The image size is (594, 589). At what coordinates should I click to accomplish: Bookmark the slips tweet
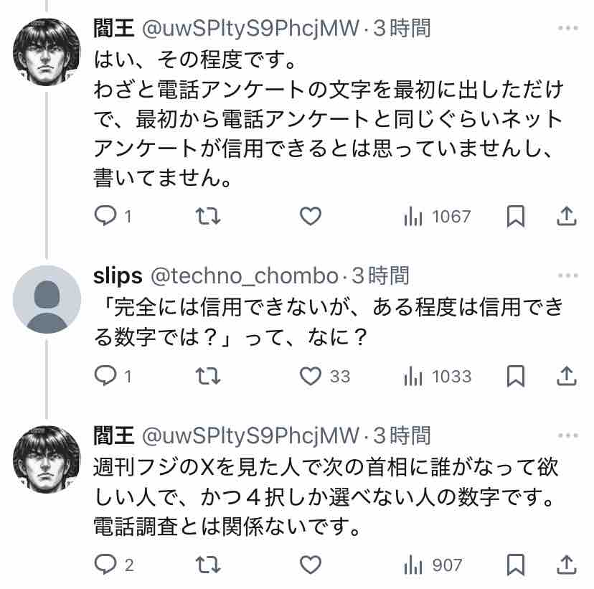(516, 376)
